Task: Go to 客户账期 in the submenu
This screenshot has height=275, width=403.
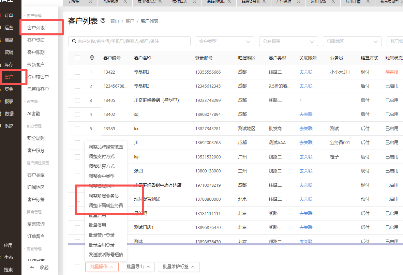Action: (36, 52)
